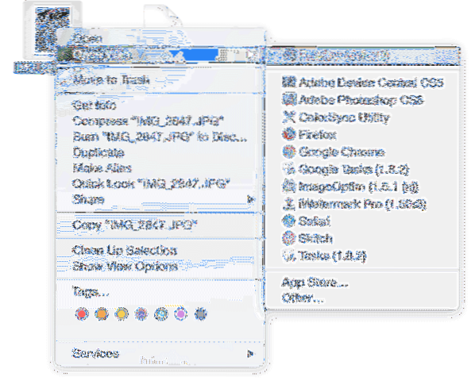Compress "IMG_2847.JPG"
Screen dimensions: 475x388
[x=148, y=121]
